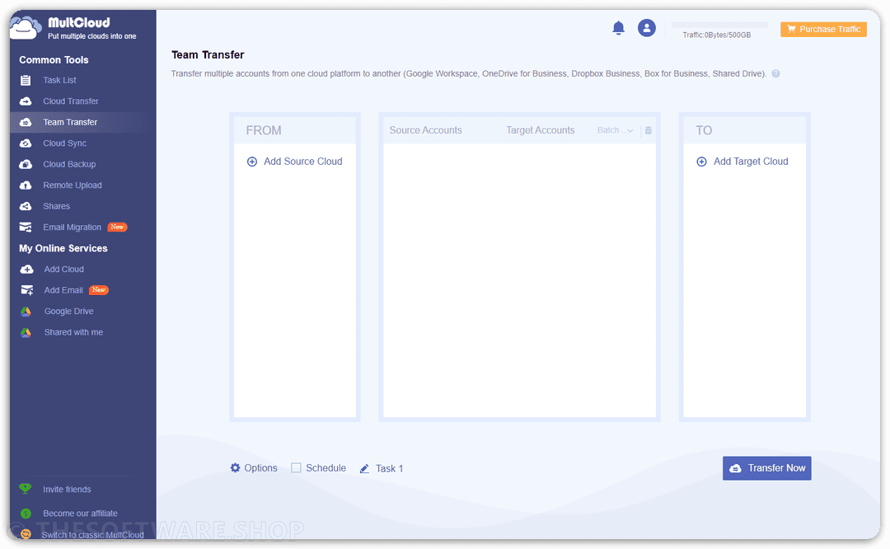Viewport: 890px width, 549px height.
Task: Open Google Drive account
Action: tap(68, 311)
